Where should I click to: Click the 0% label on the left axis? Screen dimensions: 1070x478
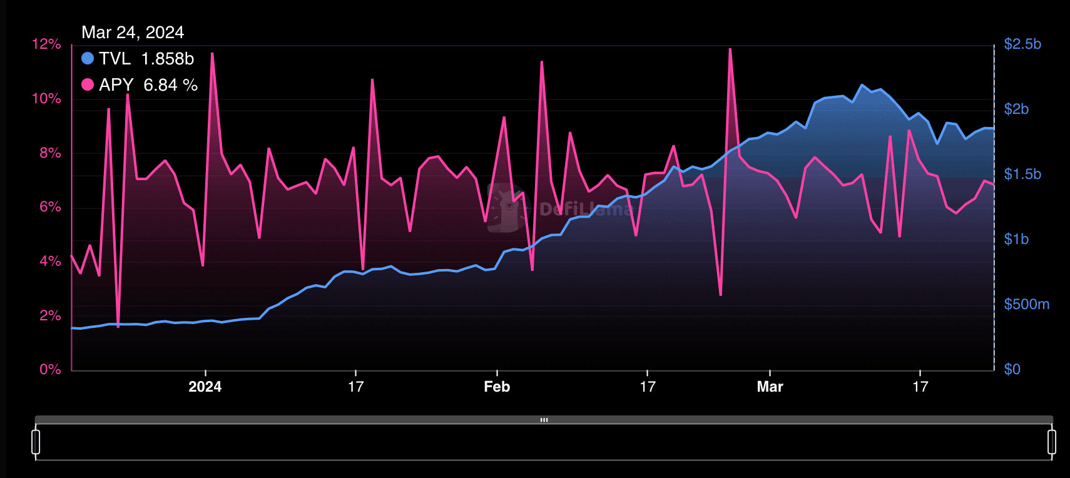[50, 369]
